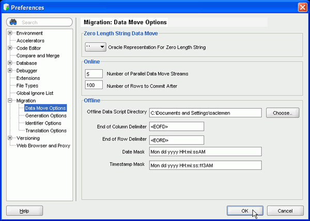Expand the Debugger tree node

(x=10, y=71)
